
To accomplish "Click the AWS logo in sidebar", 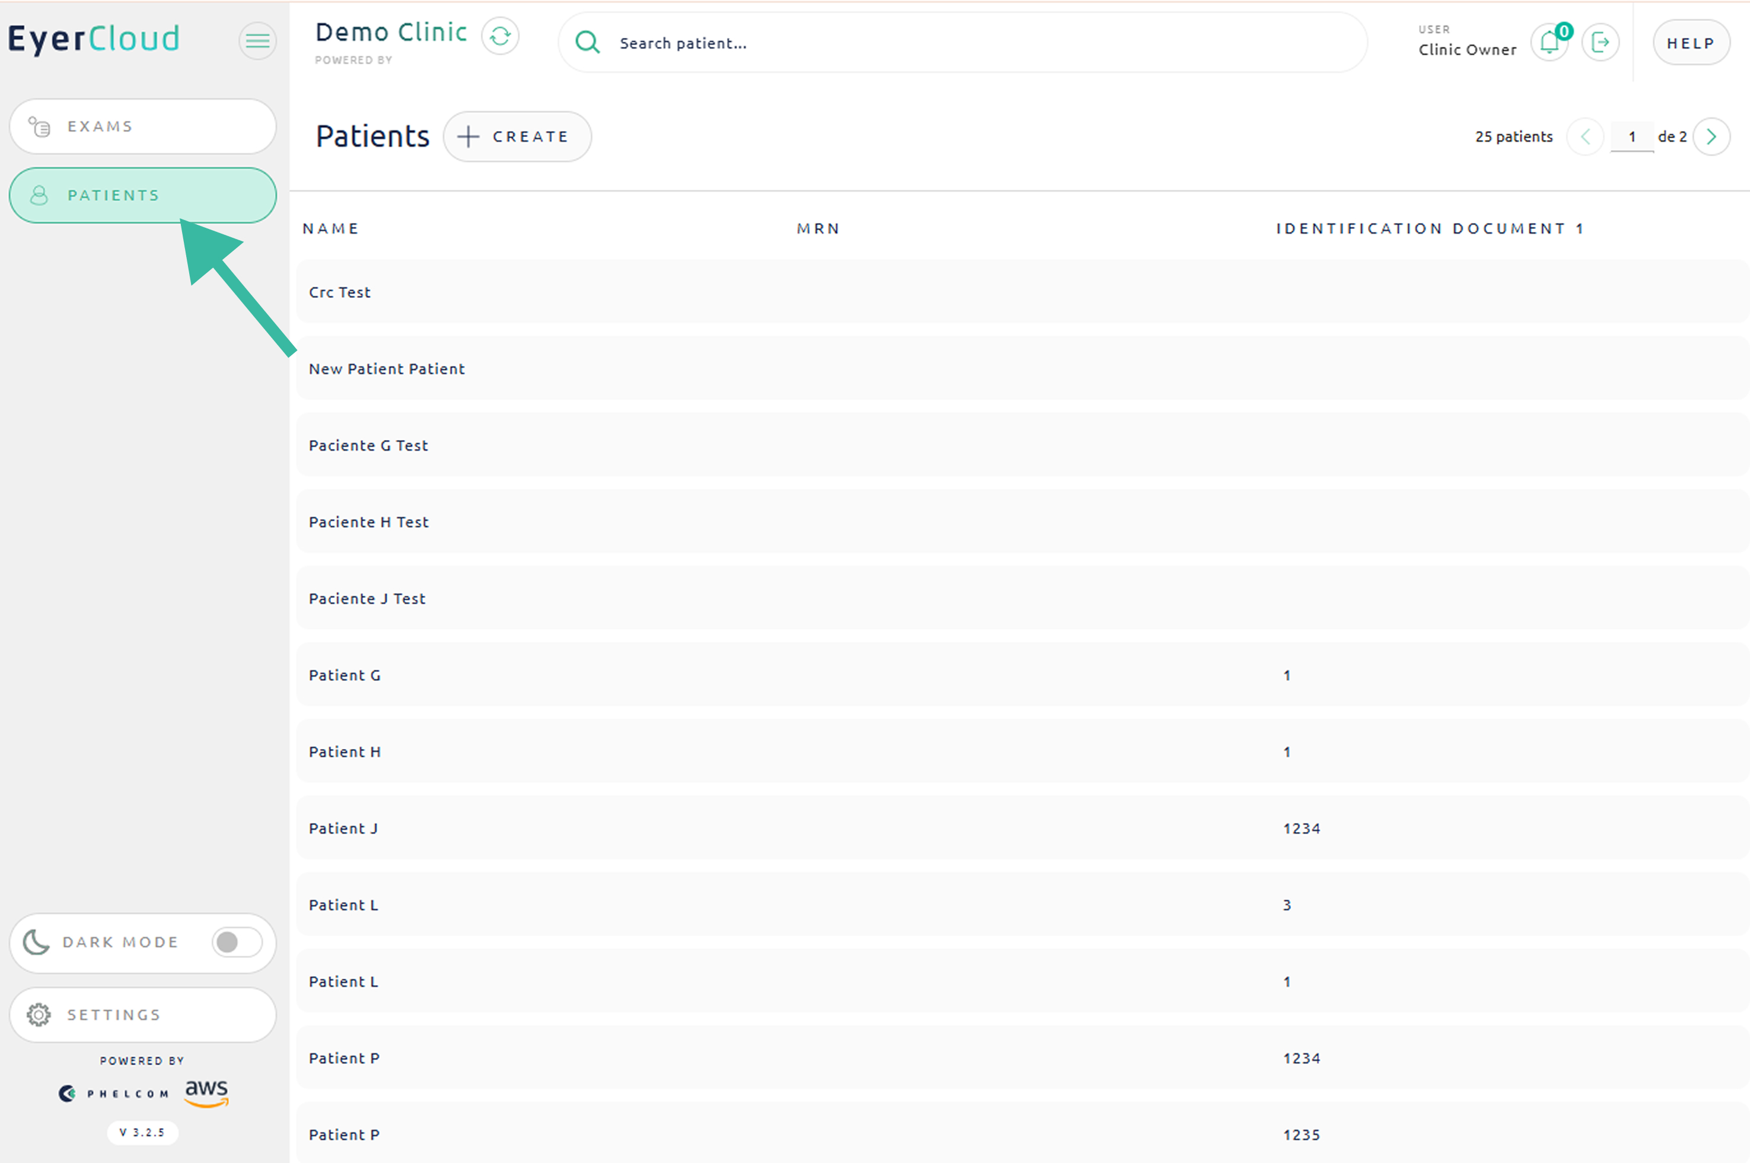I will (206, 1092).
